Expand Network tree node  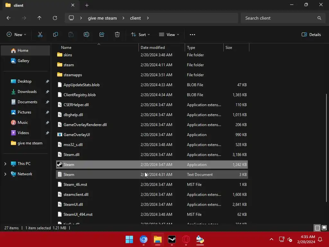pyautogui.click(x=5, y=174)
